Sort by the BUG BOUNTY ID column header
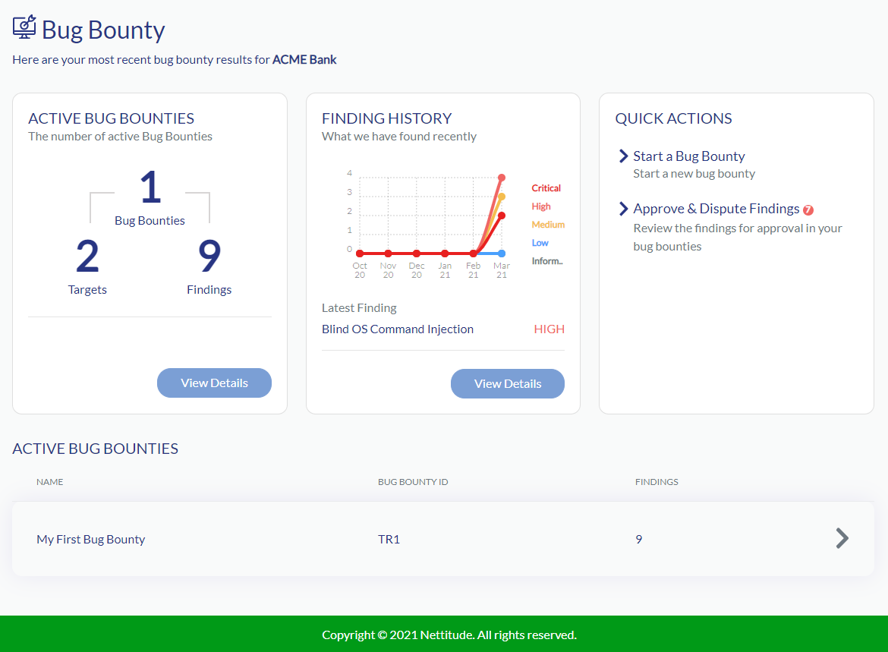Image resolution: width=888 pixels, height=652 pixels. (413, 482)
